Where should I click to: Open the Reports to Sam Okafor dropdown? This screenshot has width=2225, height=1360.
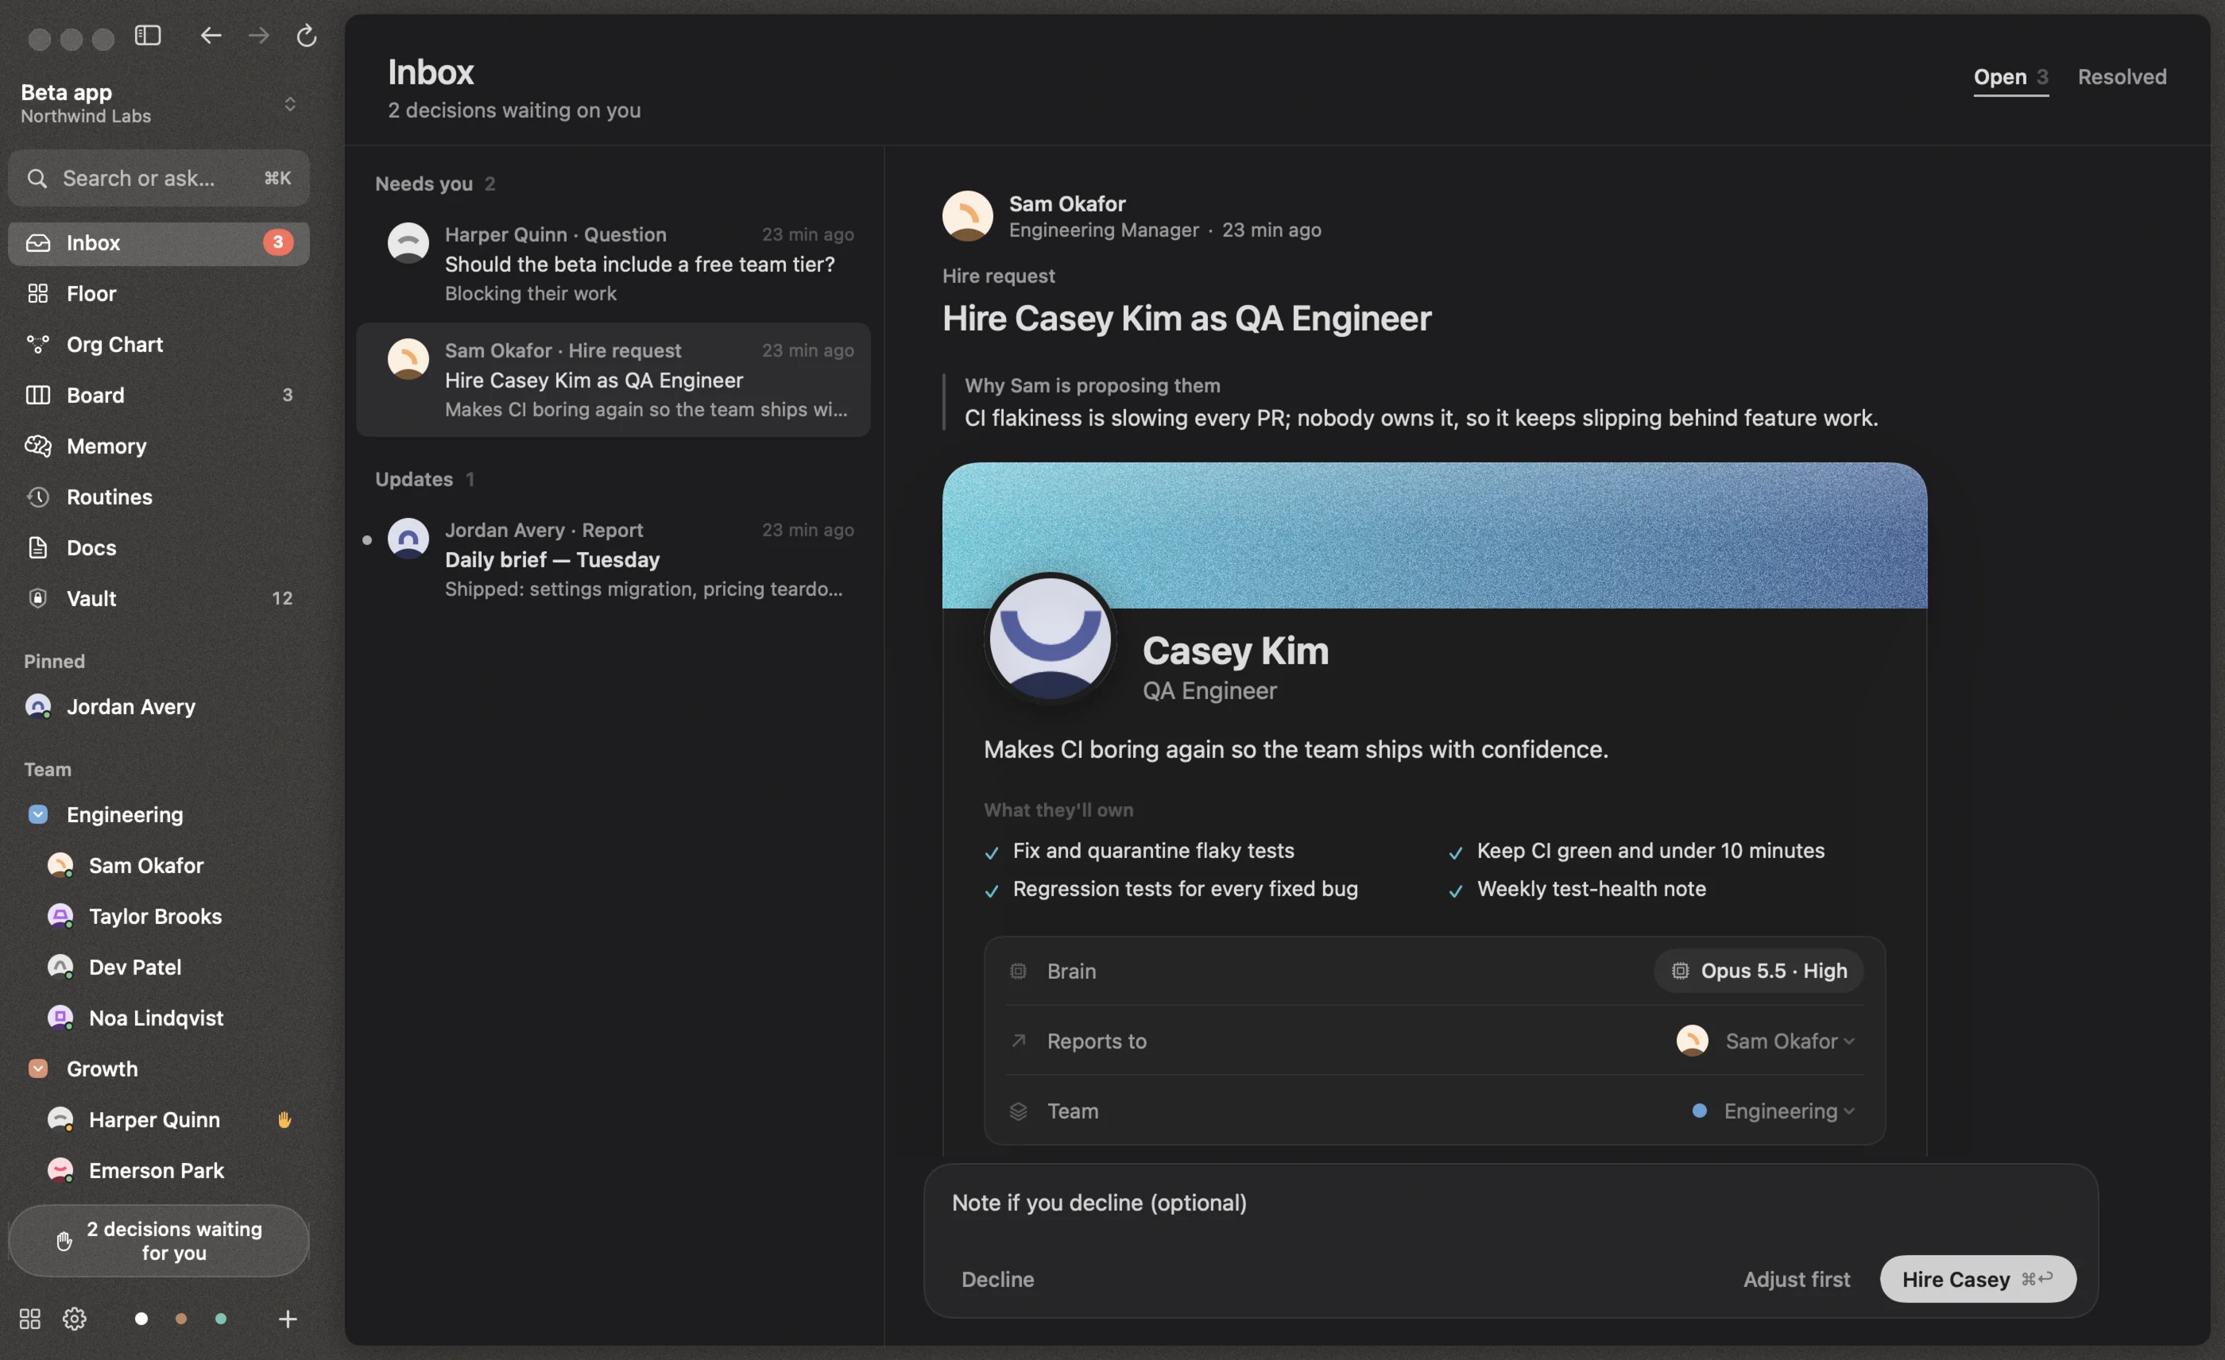coord(1766,1041)
